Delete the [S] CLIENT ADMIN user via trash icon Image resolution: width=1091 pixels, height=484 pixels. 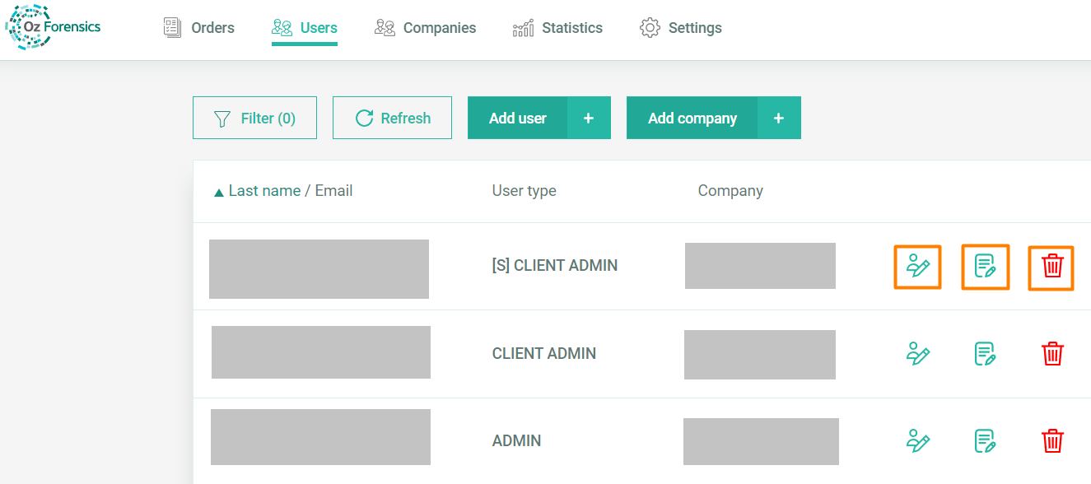(1051, 266)
